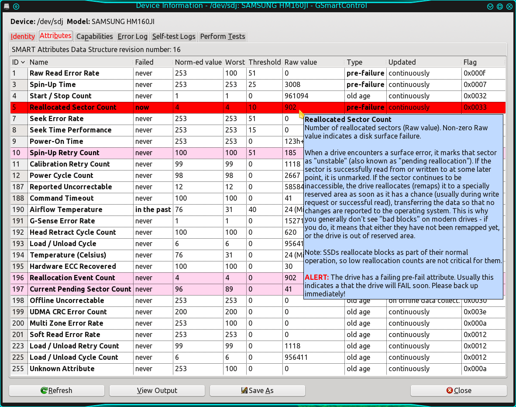Select the Soft Read Error Rate row

coord(258,335)
